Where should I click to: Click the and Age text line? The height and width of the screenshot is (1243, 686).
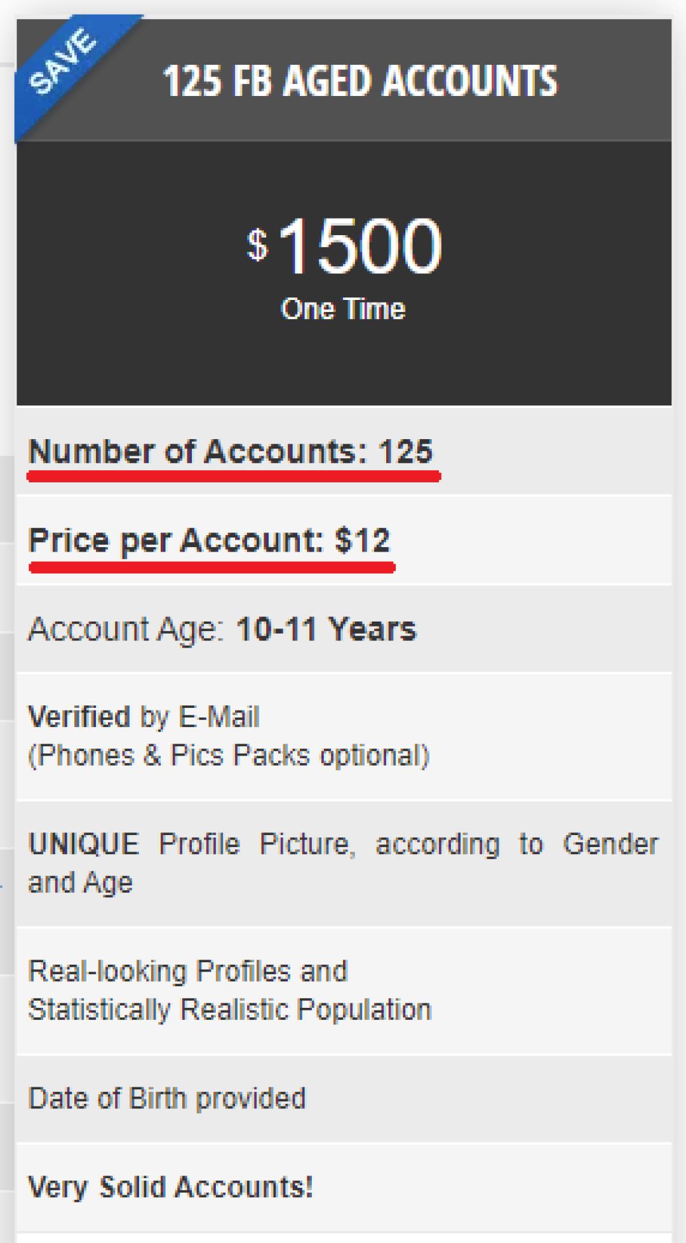[81, 883]
